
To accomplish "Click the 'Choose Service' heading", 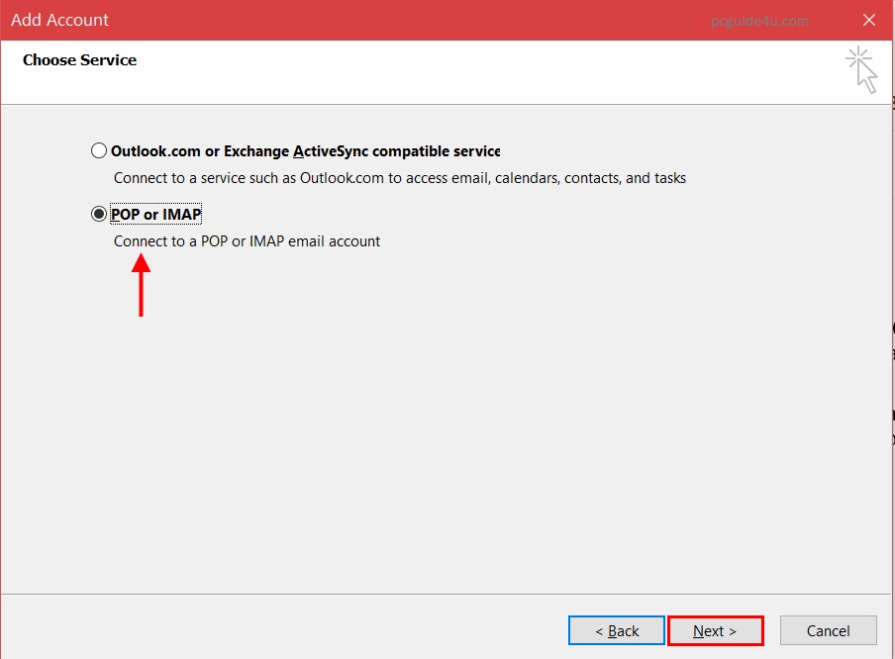I will 79,60.
